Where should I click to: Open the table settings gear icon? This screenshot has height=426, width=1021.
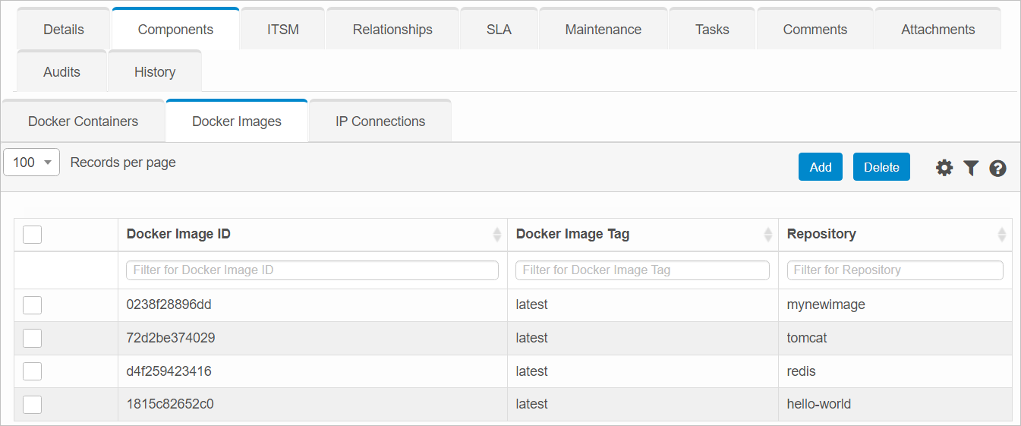[x=944, y=168]
